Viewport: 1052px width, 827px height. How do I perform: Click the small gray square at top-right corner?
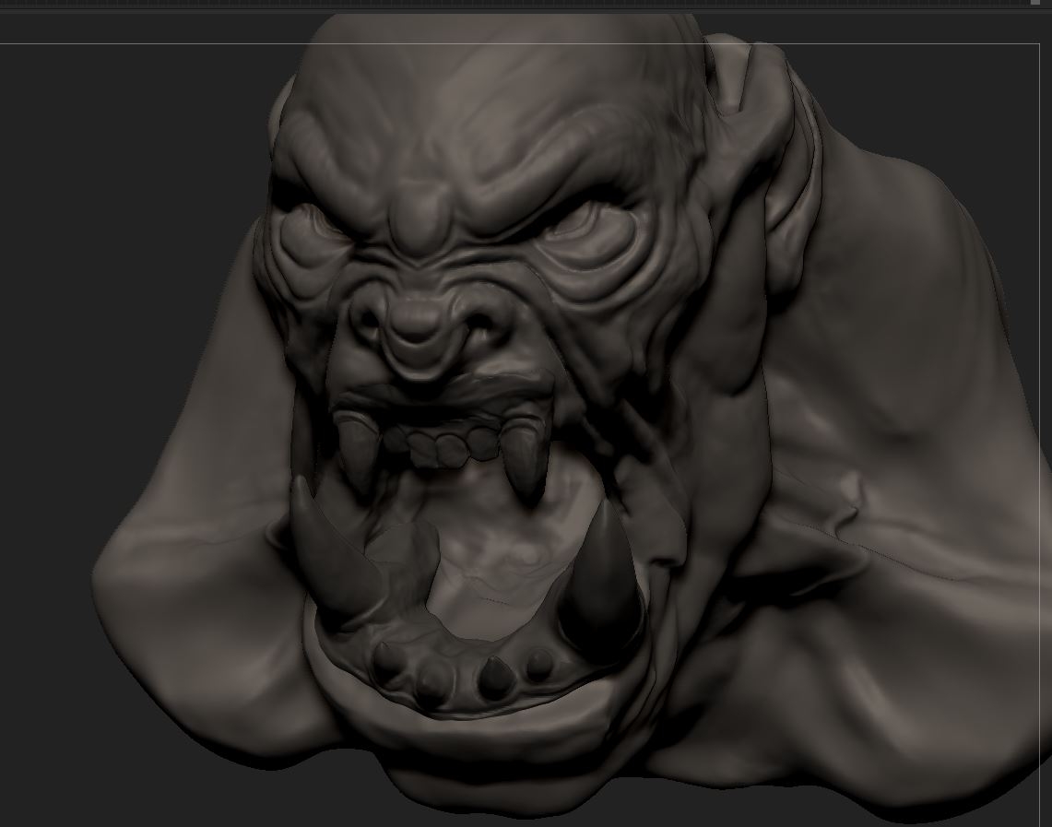(x=1034, y=3)
